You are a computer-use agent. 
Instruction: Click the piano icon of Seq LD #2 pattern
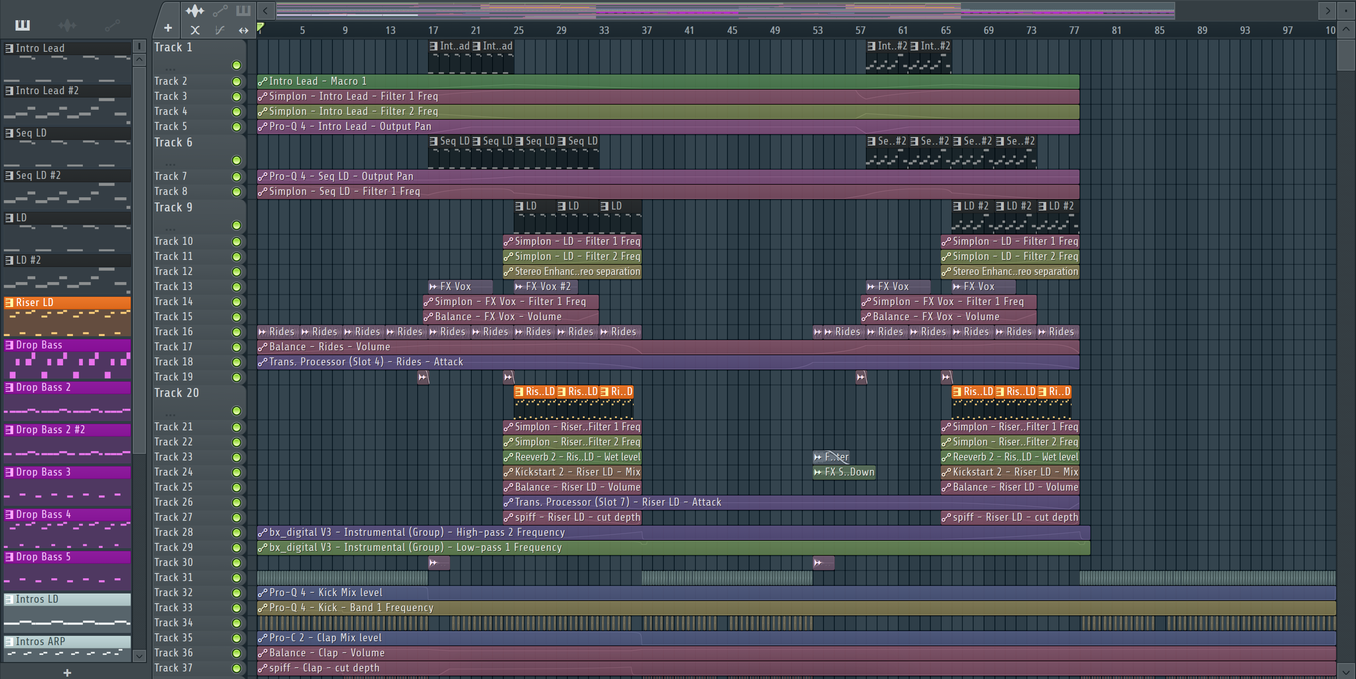(x=9, y=175)
